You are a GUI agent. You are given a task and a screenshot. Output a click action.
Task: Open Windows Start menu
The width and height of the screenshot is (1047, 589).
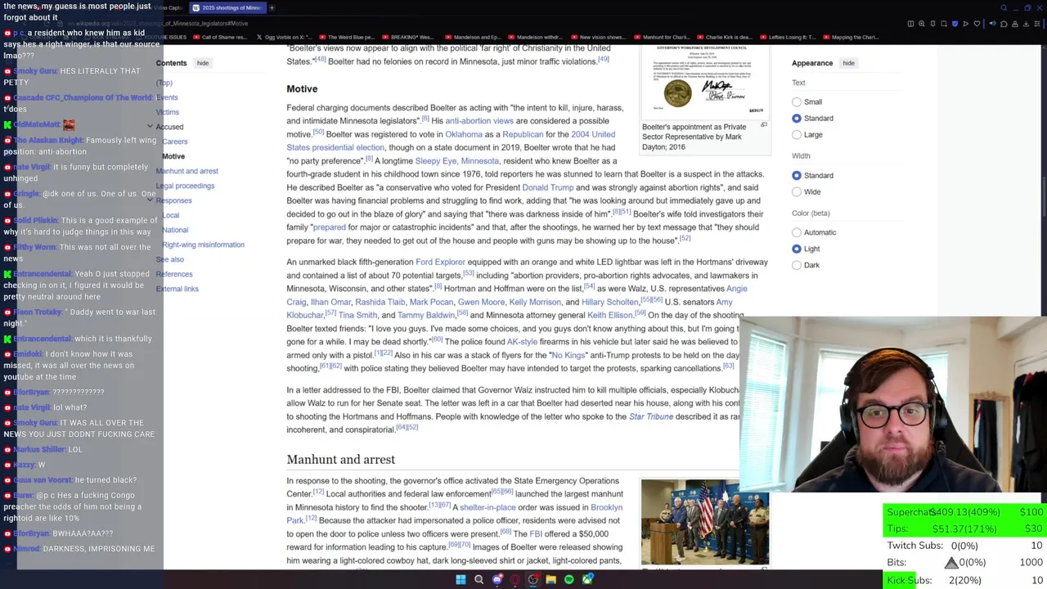[x=461, y=579]
